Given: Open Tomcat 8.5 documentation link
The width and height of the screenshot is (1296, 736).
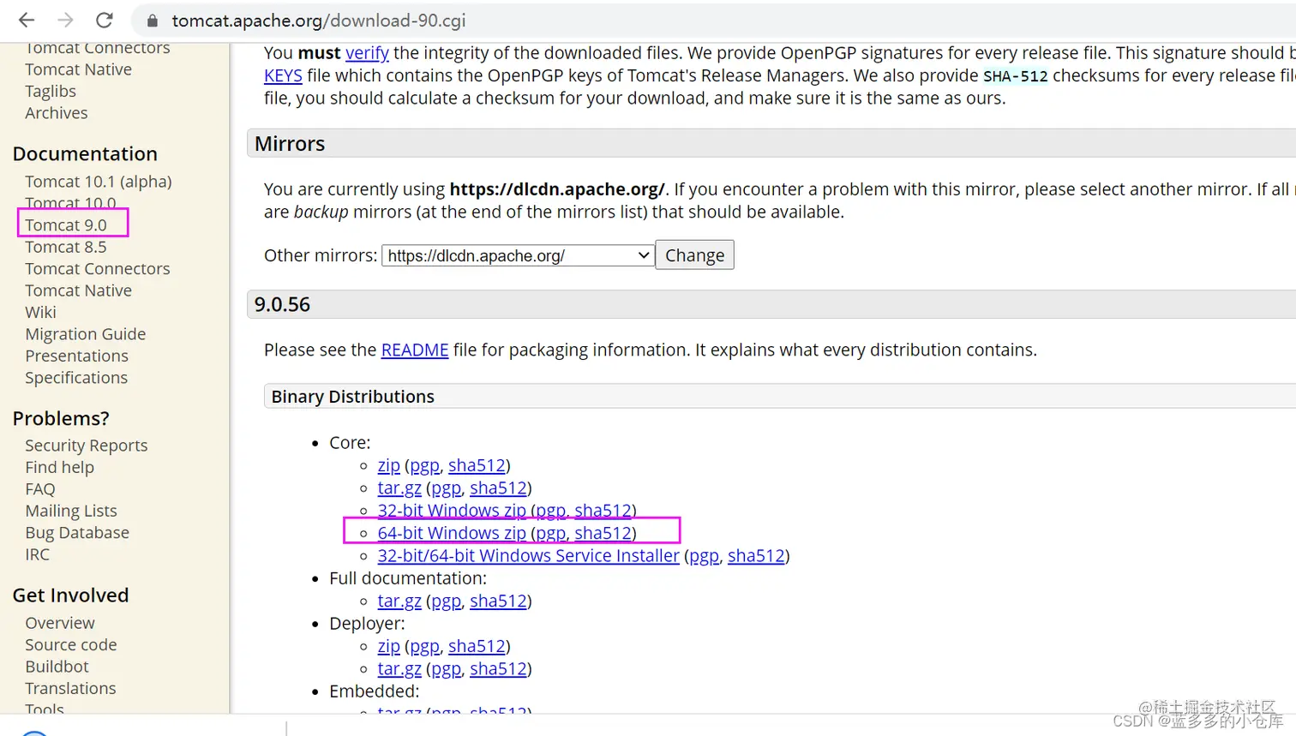Looking at the screenshot, I should tap(66, 247).
